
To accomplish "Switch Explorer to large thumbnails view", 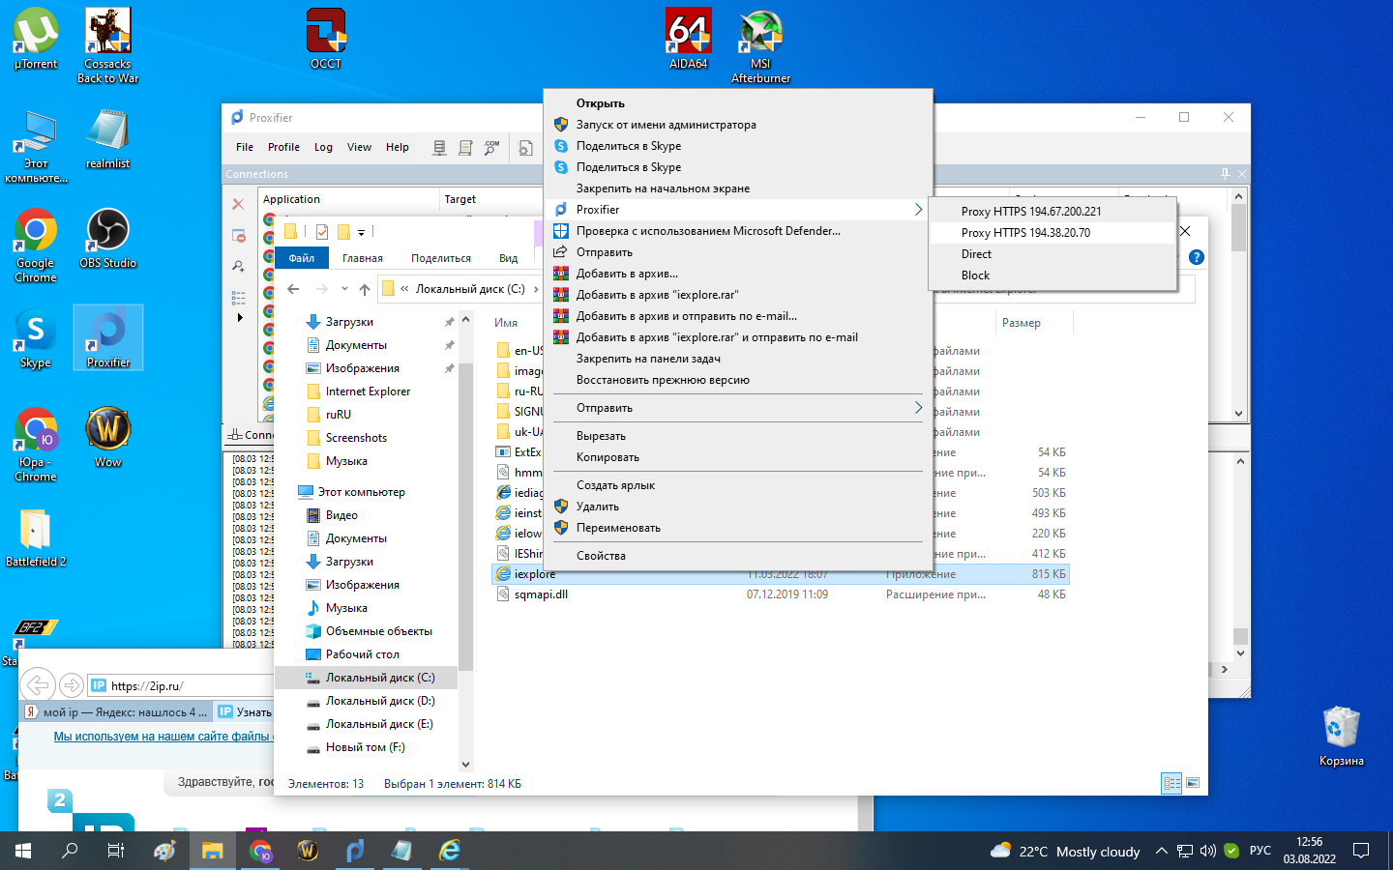I will (x=1193, y=783).
